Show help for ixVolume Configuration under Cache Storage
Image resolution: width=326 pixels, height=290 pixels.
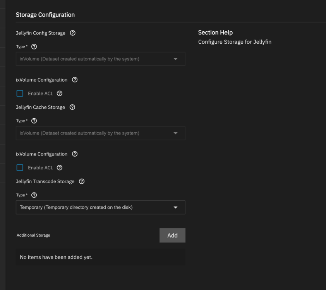coord(75,154)
